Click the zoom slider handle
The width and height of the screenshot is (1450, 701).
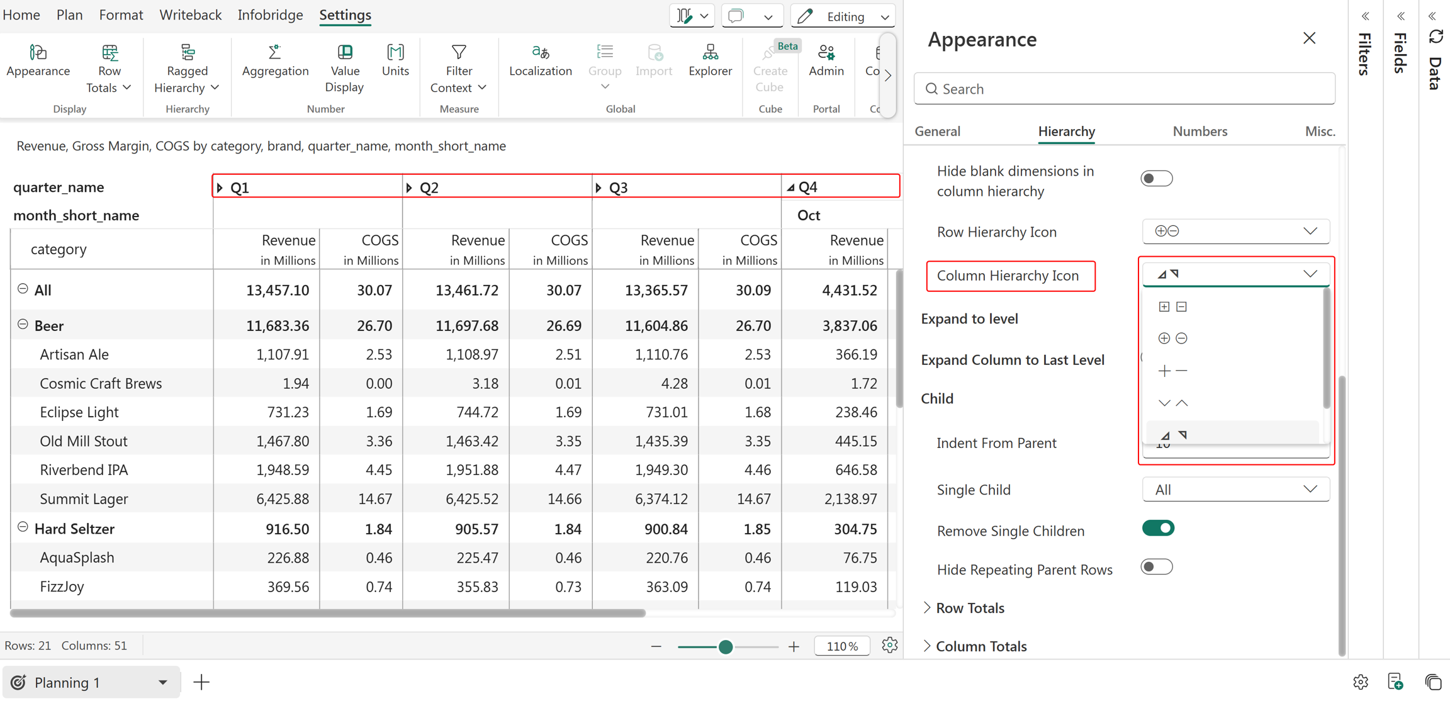click(x=725, y=646)
